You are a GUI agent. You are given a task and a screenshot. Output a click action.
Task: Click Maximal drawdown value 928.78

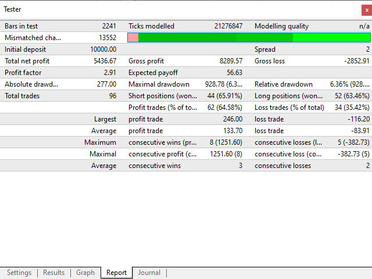[224, 84]
